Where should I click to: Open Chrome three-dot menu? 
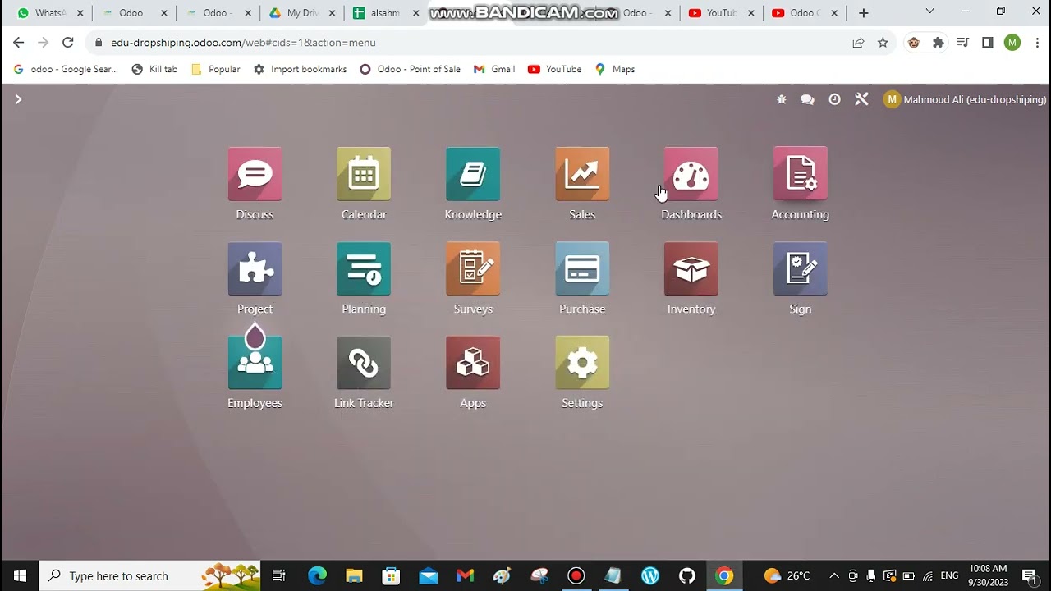pos(1037,43)
